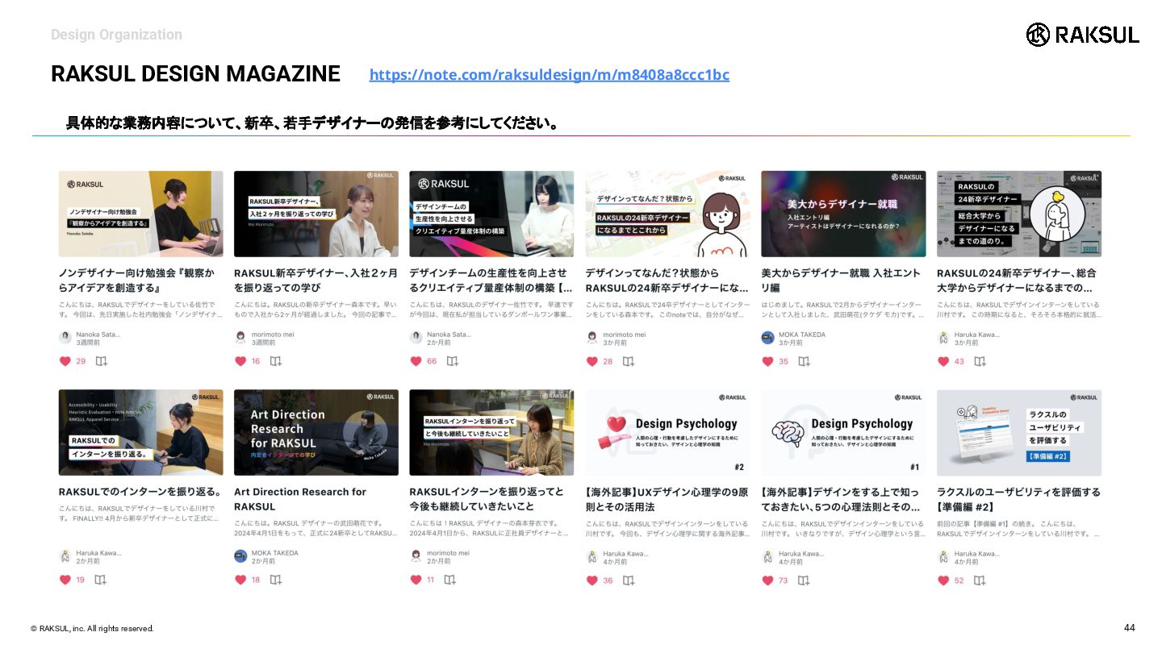Viewport: 1162px width, 653px height.
Task: Open title 【海外記事】UXデザイン心理学の9原則とその活用法
Action: (x=667, y=499)
